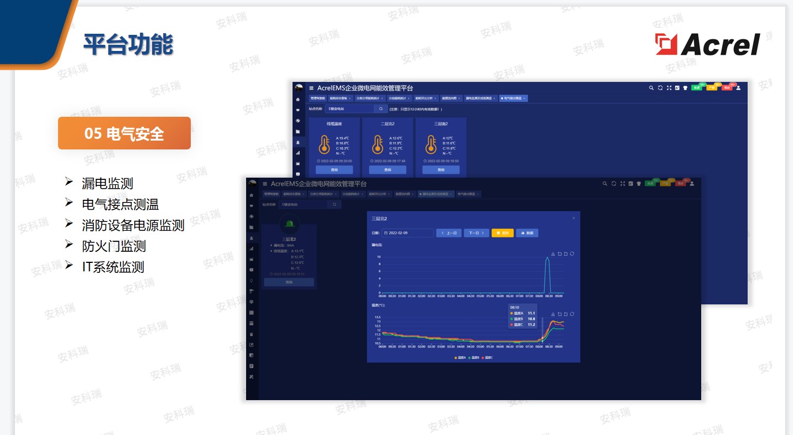Open the user profile icon in the back window

click(x=738, y=88)
